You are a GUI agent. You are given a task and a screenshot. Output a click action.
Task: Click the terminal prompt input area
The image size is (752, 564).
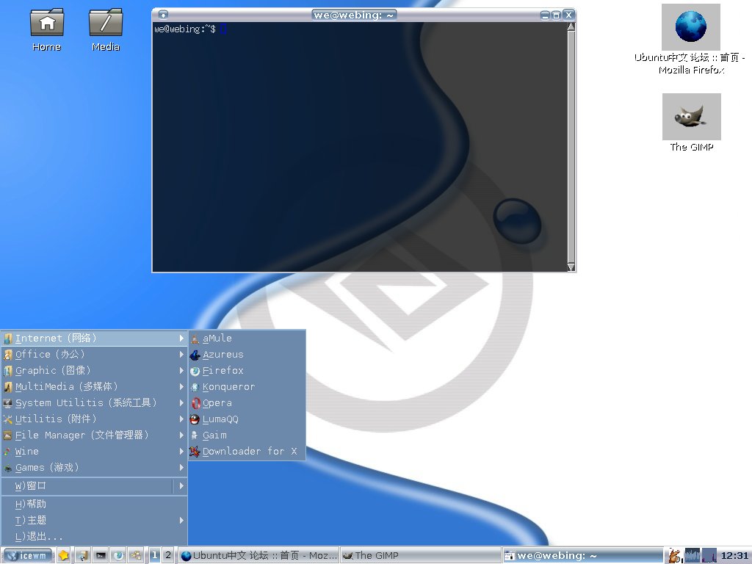(360, 147)
